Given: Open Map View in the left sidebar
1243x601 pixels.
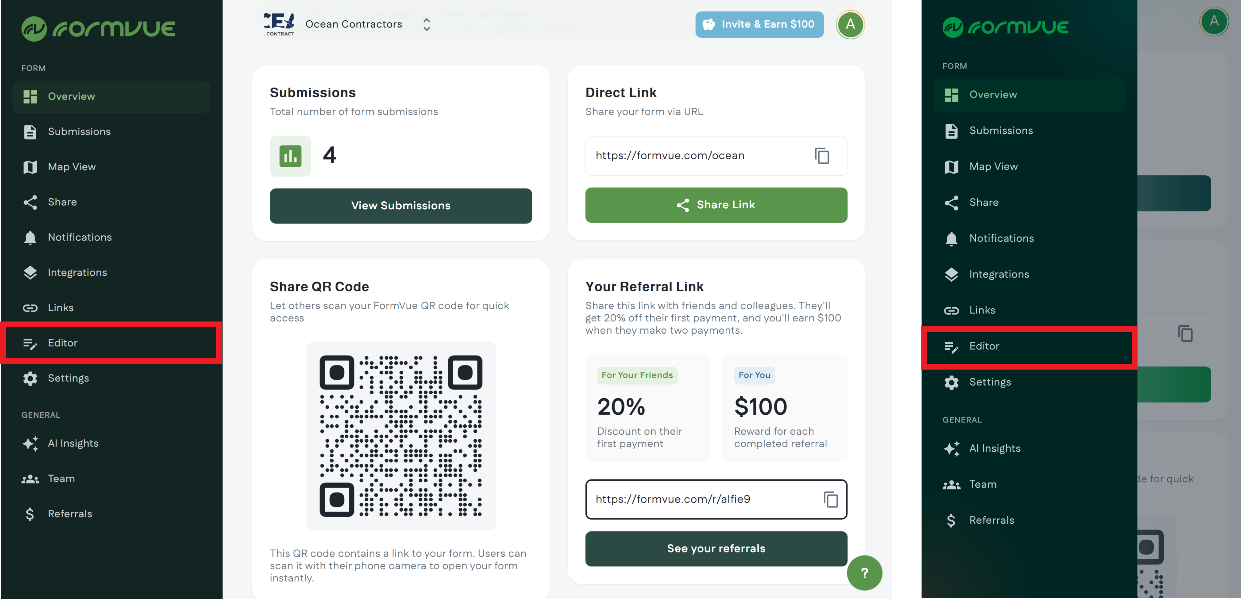Looking at the screenshot, I should pyautogui.click(x=71, y=167).
